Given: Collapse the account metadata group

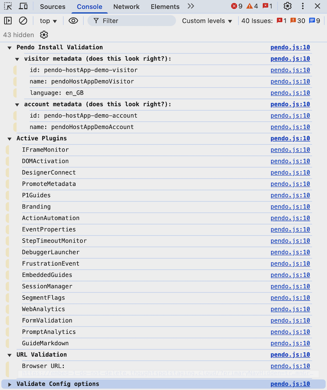Looking at the screenshot, I should (x=17, y=105).
